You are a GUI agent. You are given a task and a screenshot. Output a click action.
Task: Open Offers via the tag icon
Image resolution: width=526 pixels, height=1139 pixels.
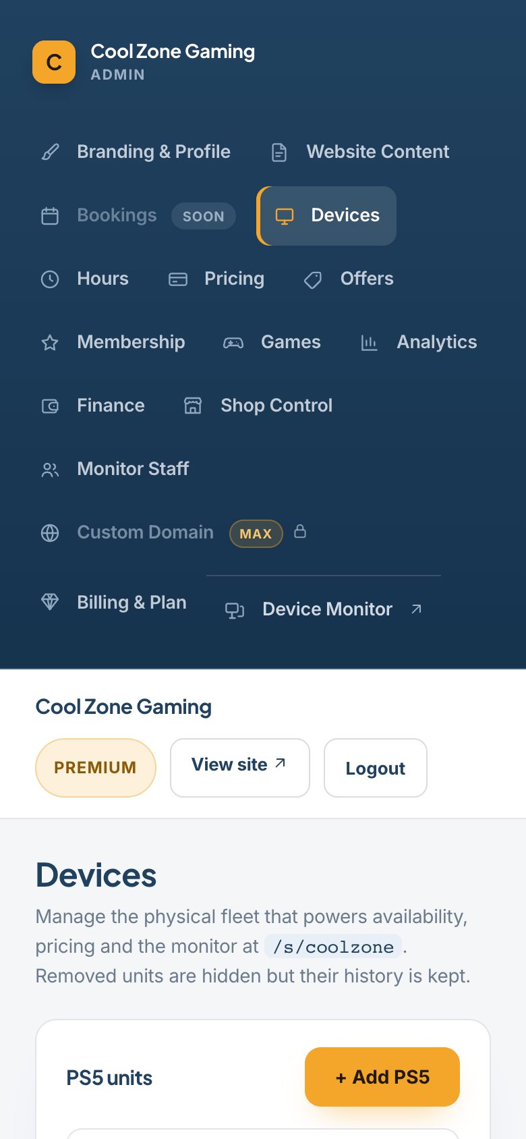313,279
